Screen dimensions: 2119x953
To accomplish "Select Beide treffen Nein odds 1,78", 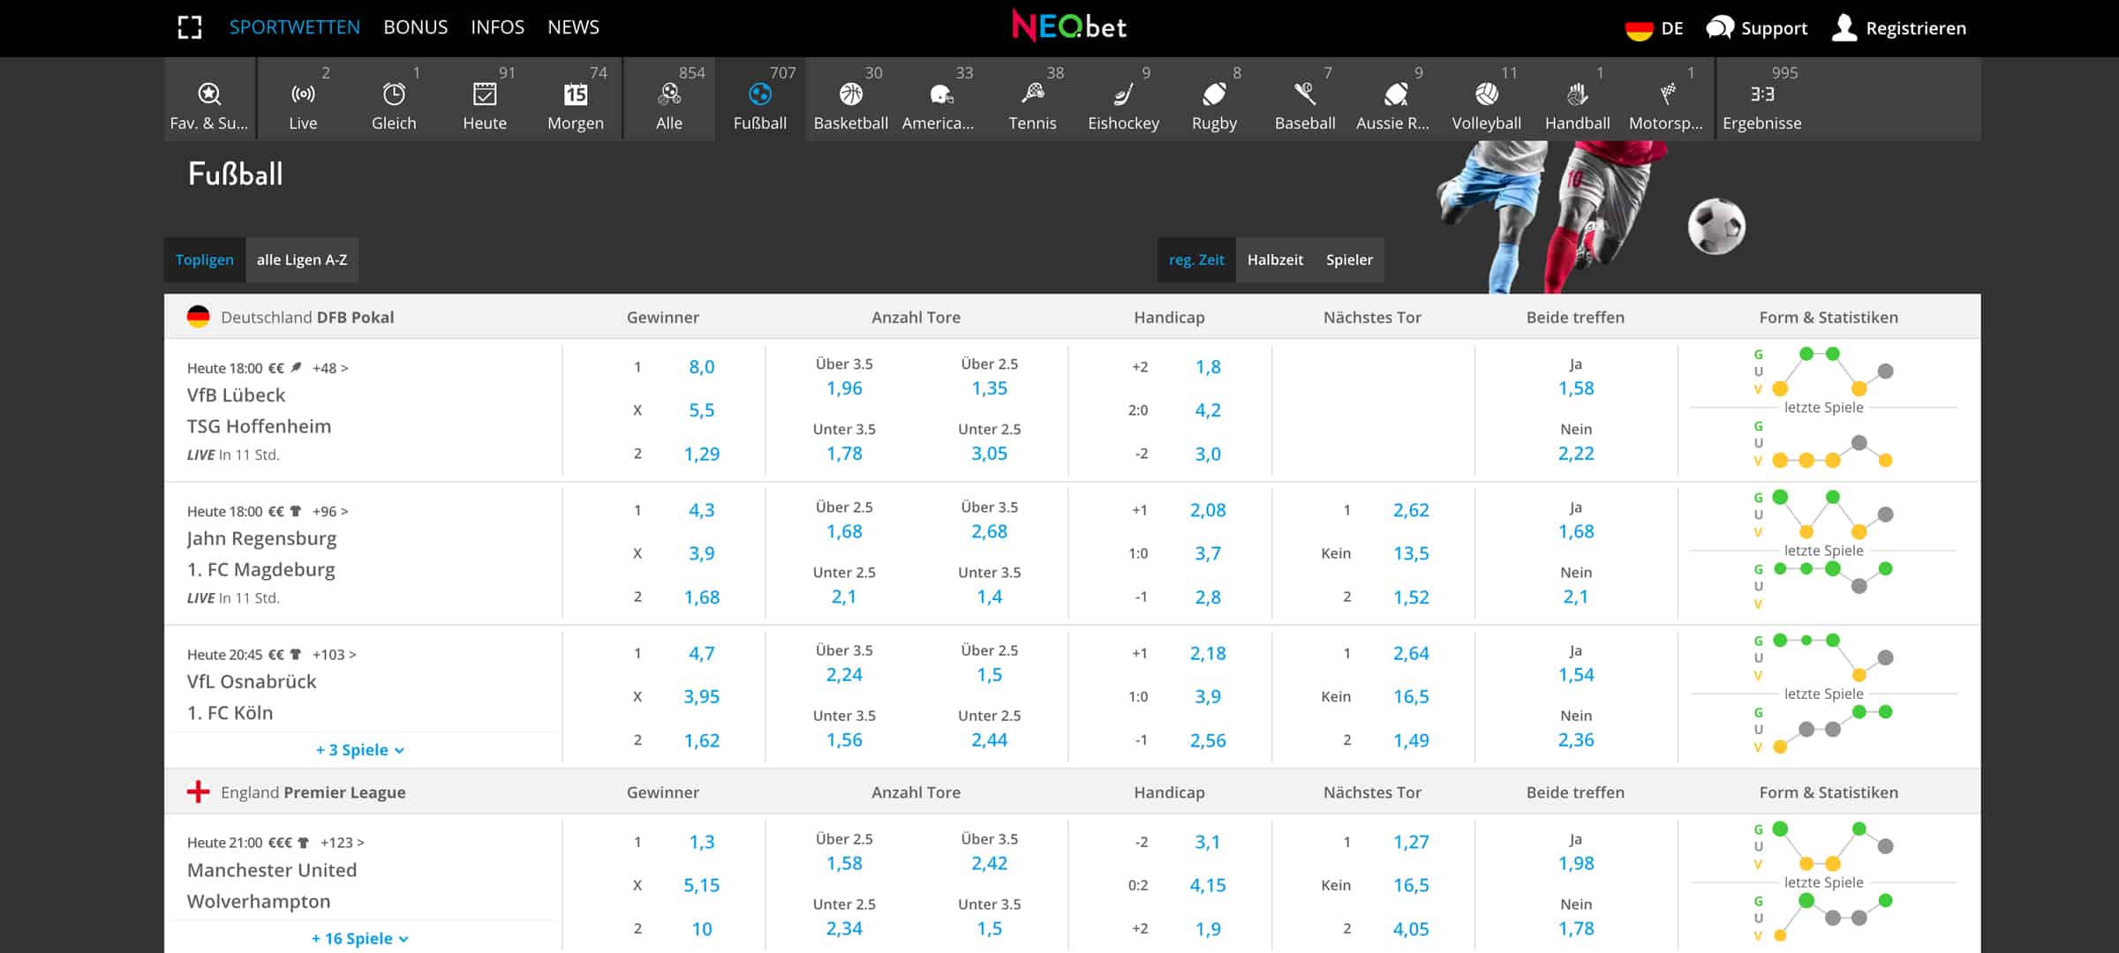I will coord(1576,928).
